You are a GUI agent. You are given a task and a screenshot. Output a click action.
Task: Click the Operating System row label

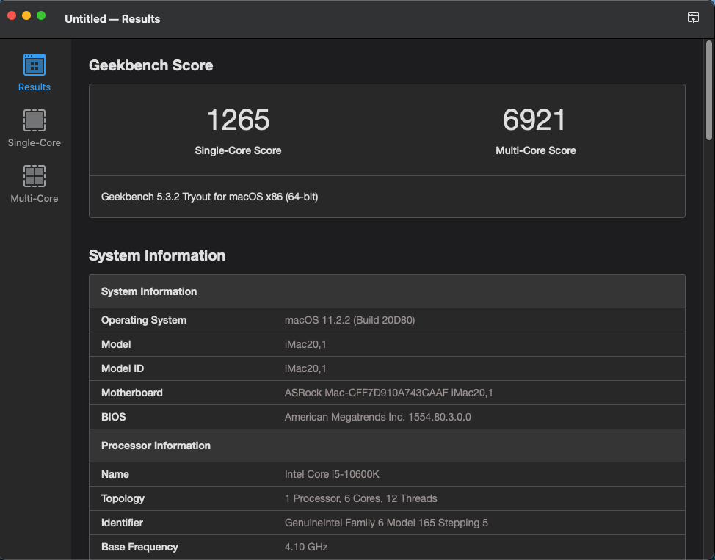tap(144, 320)
